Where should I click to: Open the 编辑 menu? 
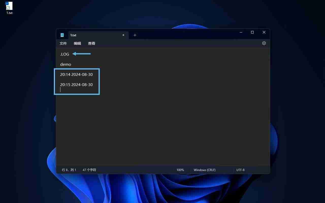[x=77, y=43]
